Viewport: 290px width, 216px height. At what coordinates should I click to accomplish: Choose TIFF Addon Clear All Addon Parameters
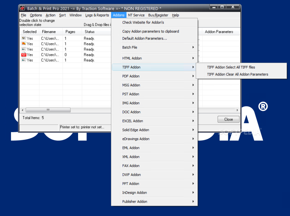click(241, 74)
